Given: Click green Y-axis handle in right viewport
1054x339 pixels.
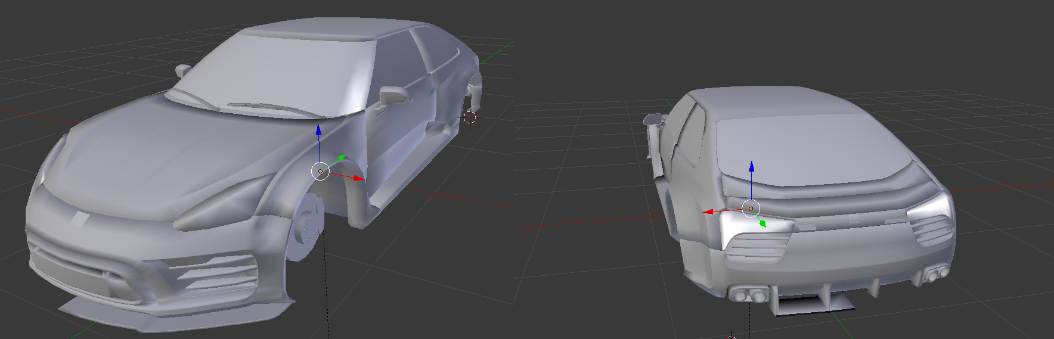Looking at the screenshot, I should pos(763,223).
